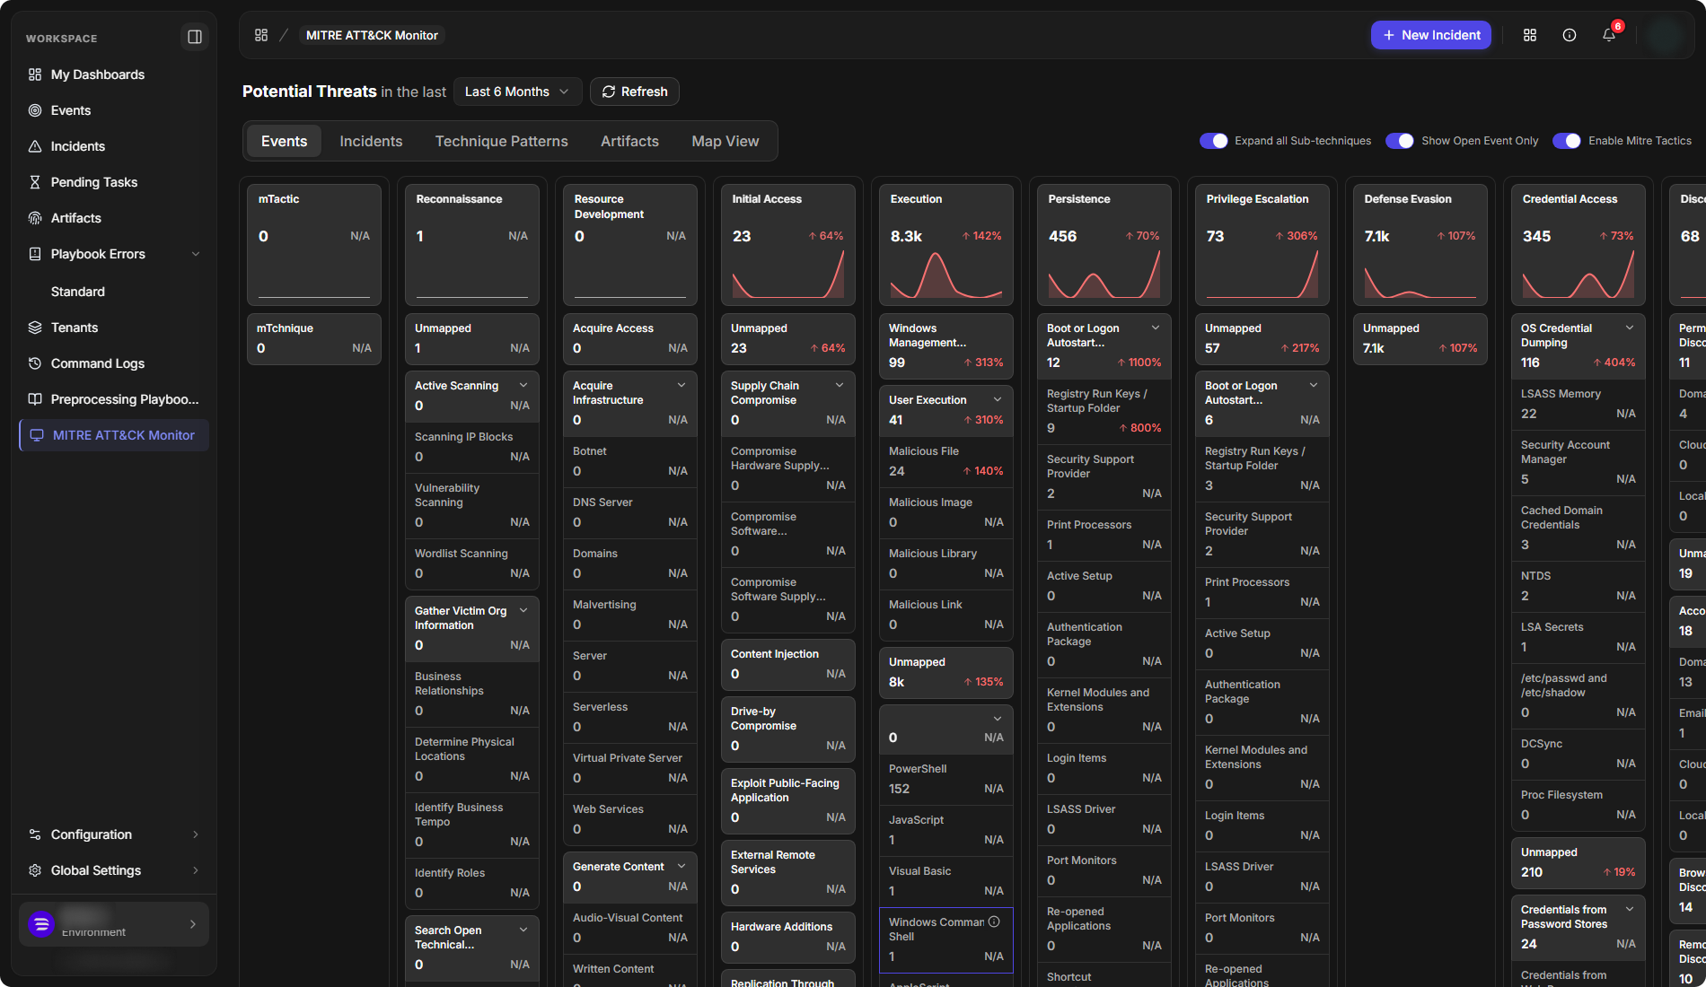Expand Playbook Errors submenu chevron
This screenshot has width=1706, height=987.
pyautogui.click(x=196, y=254)
